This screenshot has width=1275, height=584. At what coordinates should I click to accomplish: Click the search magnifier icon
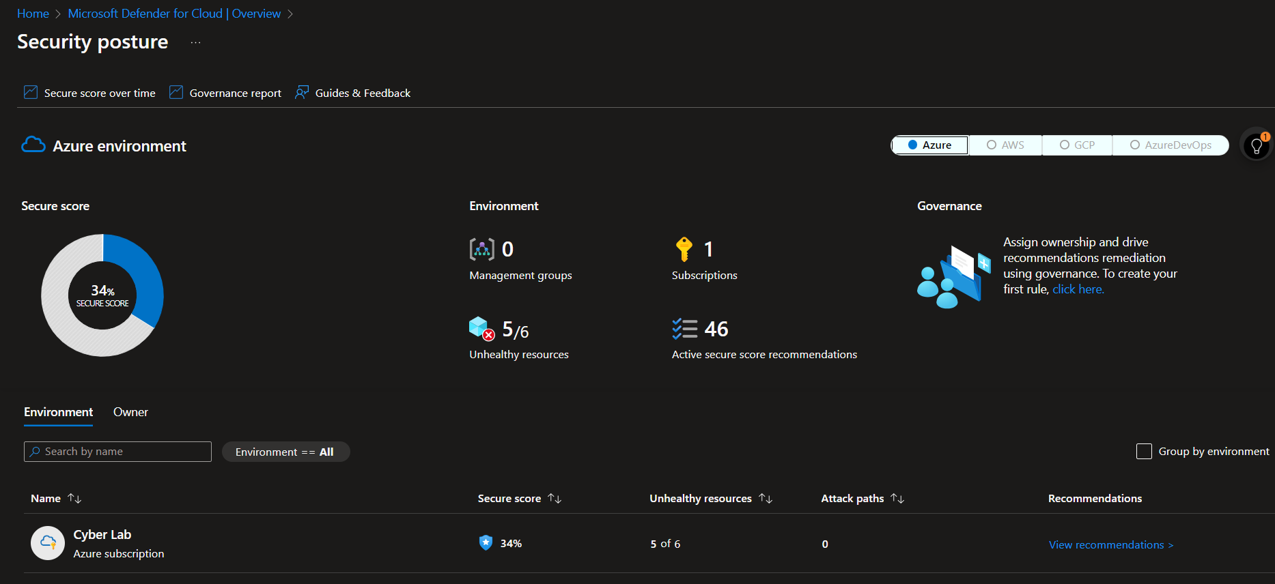(x=35, y=452)
